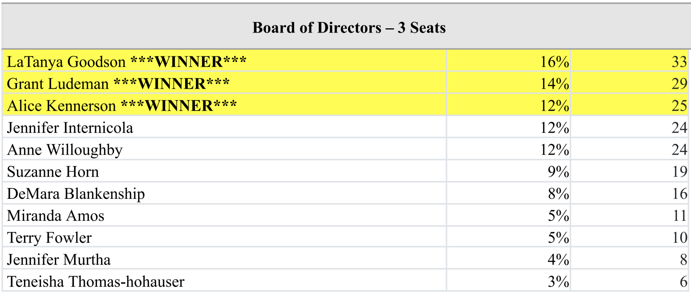The height and width of the screenshot is (295, 691).
Task: Select the 3% percentage cell
Action: 509,281
